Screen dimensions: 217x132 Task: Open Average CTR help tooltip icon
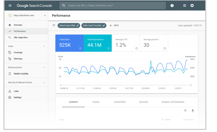tap(137, 48)
